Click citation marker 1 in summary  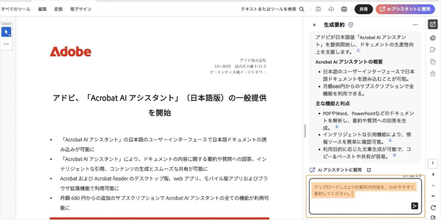click(358, 50)
